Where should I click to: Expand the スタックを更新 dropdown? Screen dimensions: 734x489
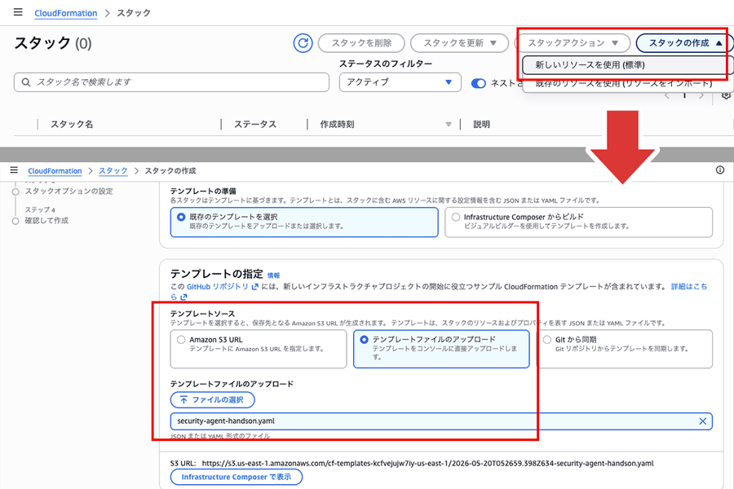click(x=459, y=43)
